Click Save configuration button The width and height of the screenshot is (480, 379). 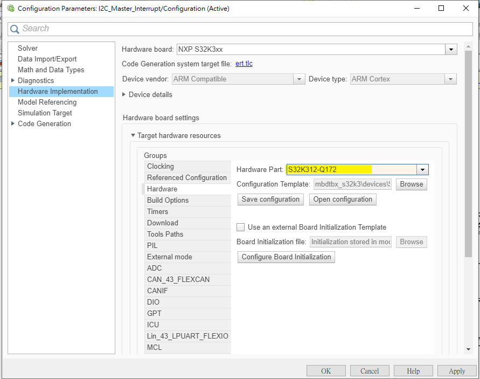point(270,199)
